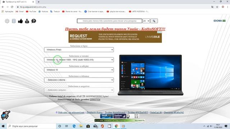Open the 25 results count dropdown
230x129 pixels.
146,21
